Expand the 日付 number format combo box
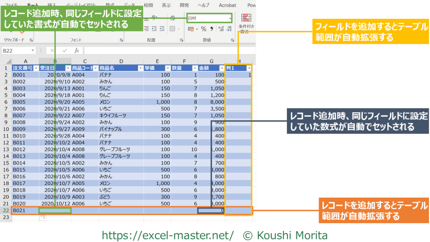Screen dimensions: 430x242 click(230, 18)
